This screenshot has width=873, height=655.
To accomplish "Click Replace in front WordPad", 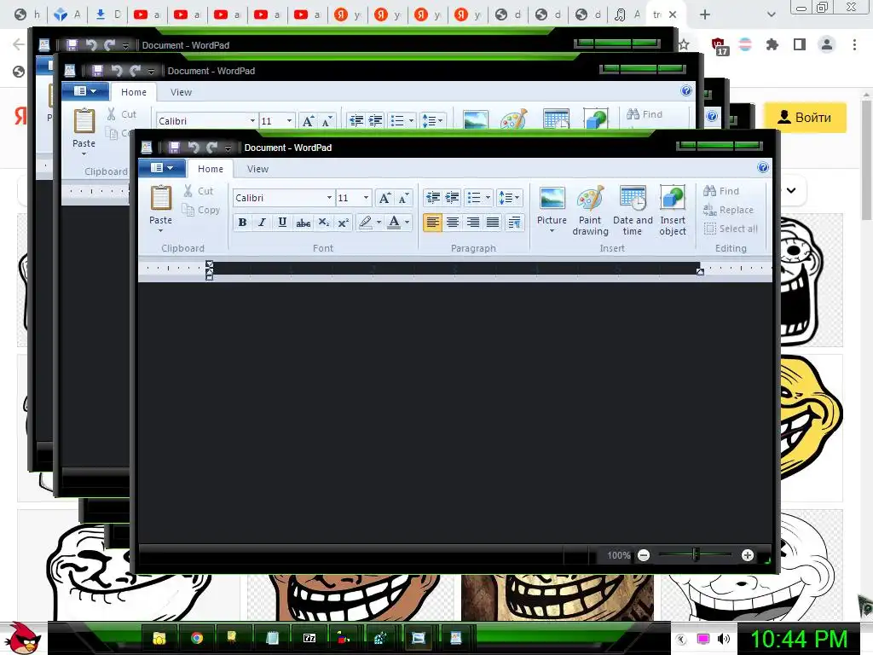I will click(x=728, y=210).
